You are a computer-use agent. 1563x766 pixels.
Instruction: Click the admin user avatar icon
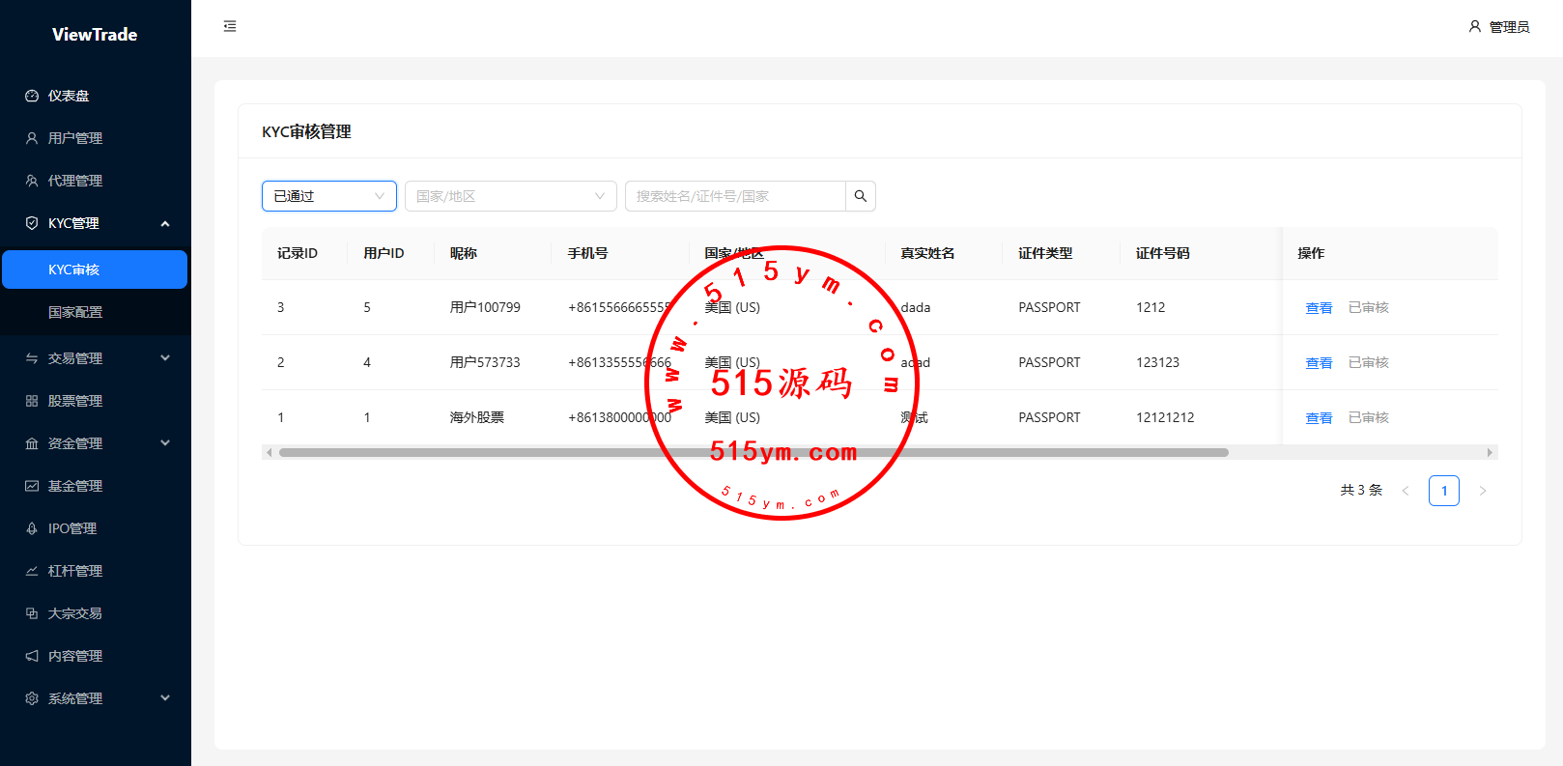pos(1474,27)
